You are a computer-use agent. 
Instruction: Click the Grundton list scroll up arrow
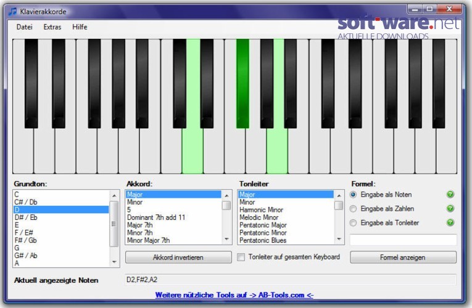point(114,196)
